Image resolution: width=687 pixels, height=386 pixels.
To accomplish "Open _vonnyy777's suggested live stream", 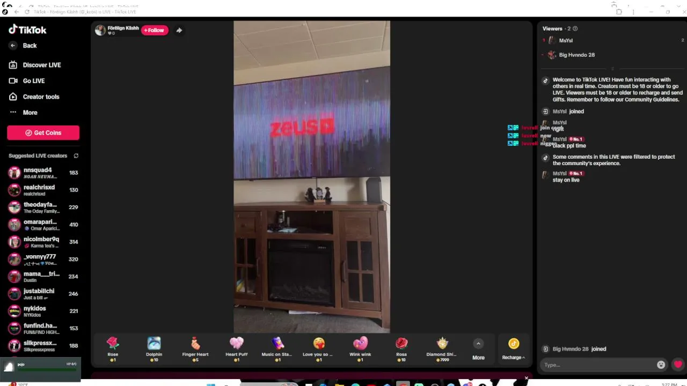I will coord(43,259).
